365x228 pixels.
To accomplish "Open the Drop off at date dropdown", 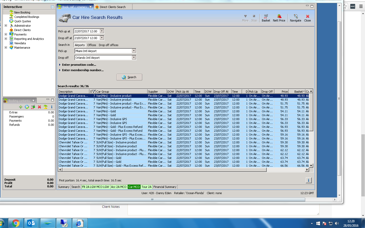I will tap(102, 38).
